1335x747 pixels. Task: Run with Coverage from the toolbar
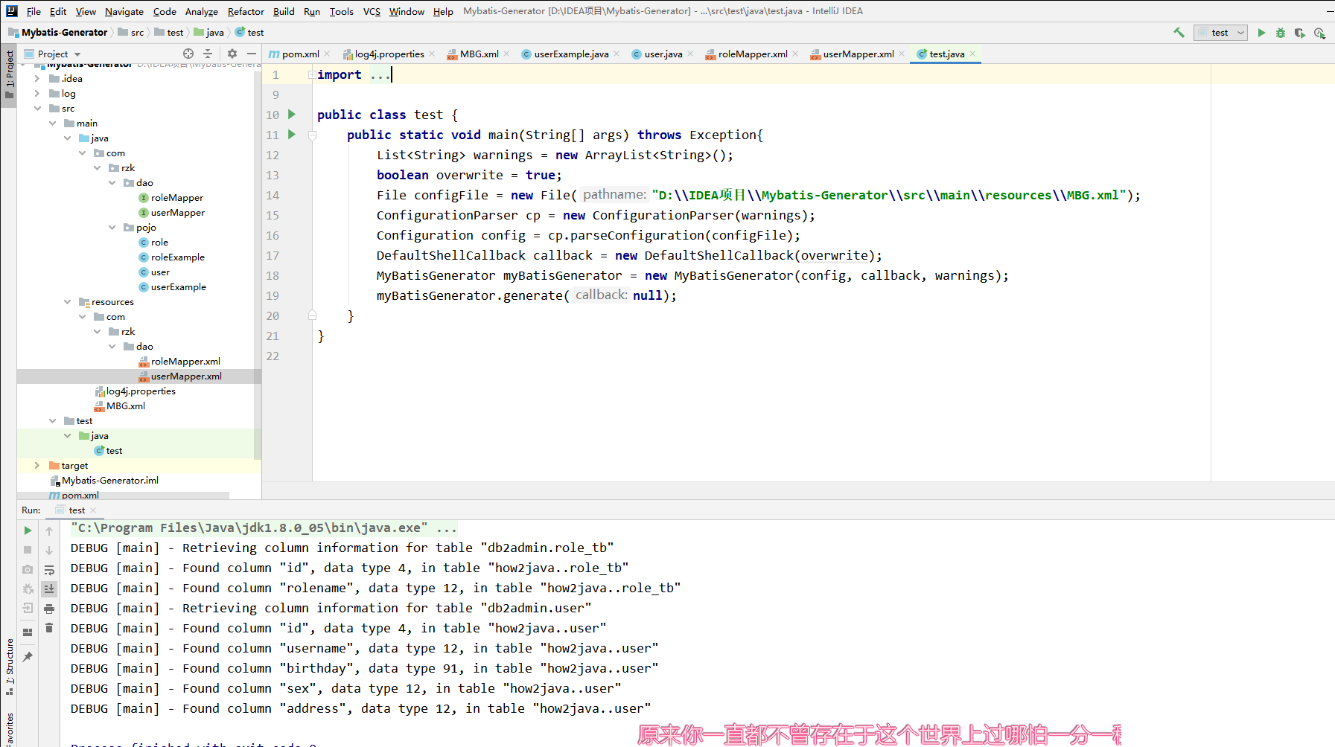(x=1300, y=33)
